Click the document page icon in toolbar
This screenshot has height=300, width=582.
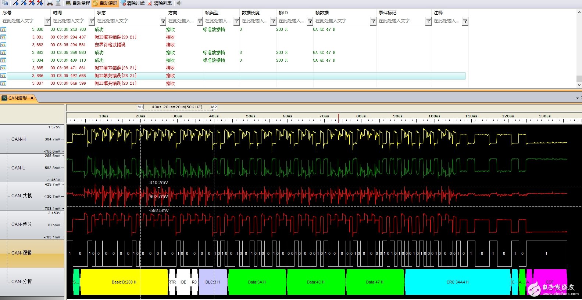(x=58, y=3)
